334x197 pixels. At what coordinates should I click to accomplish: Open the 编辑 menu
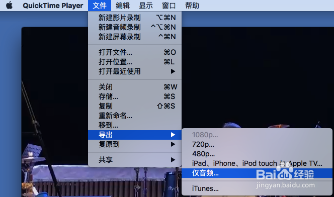coord(122,6)
